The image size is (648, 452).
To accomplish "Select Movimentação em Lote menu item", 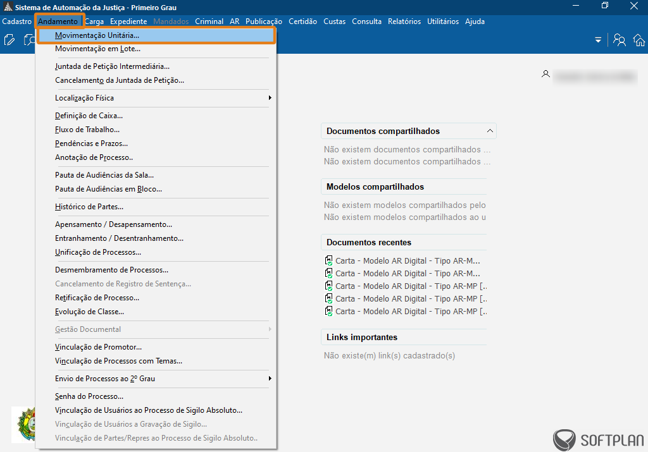I will [156, 49].
